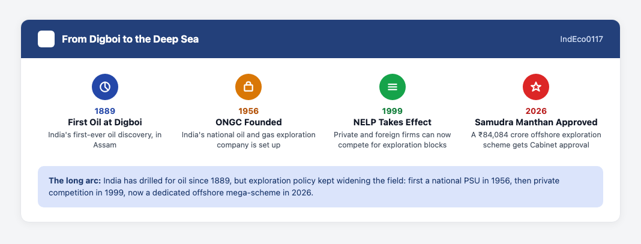
Task: Click the orange bag icon above 1956
Action: point(248,87)
